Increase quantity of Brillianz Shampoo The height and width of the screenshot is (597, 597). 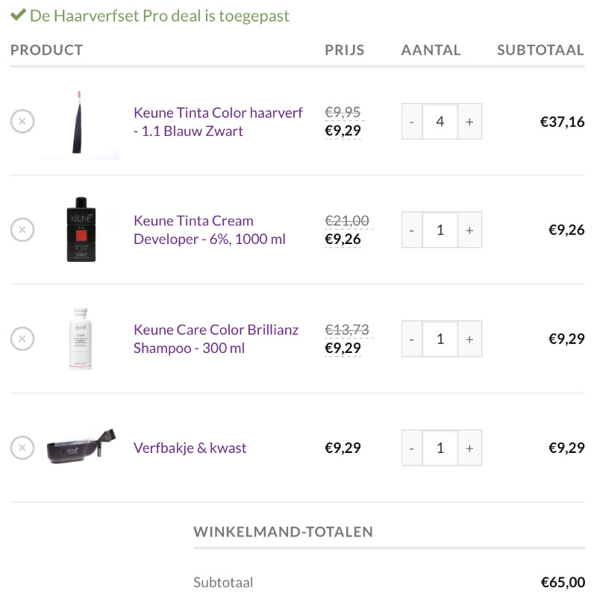[x=470, y=339]
